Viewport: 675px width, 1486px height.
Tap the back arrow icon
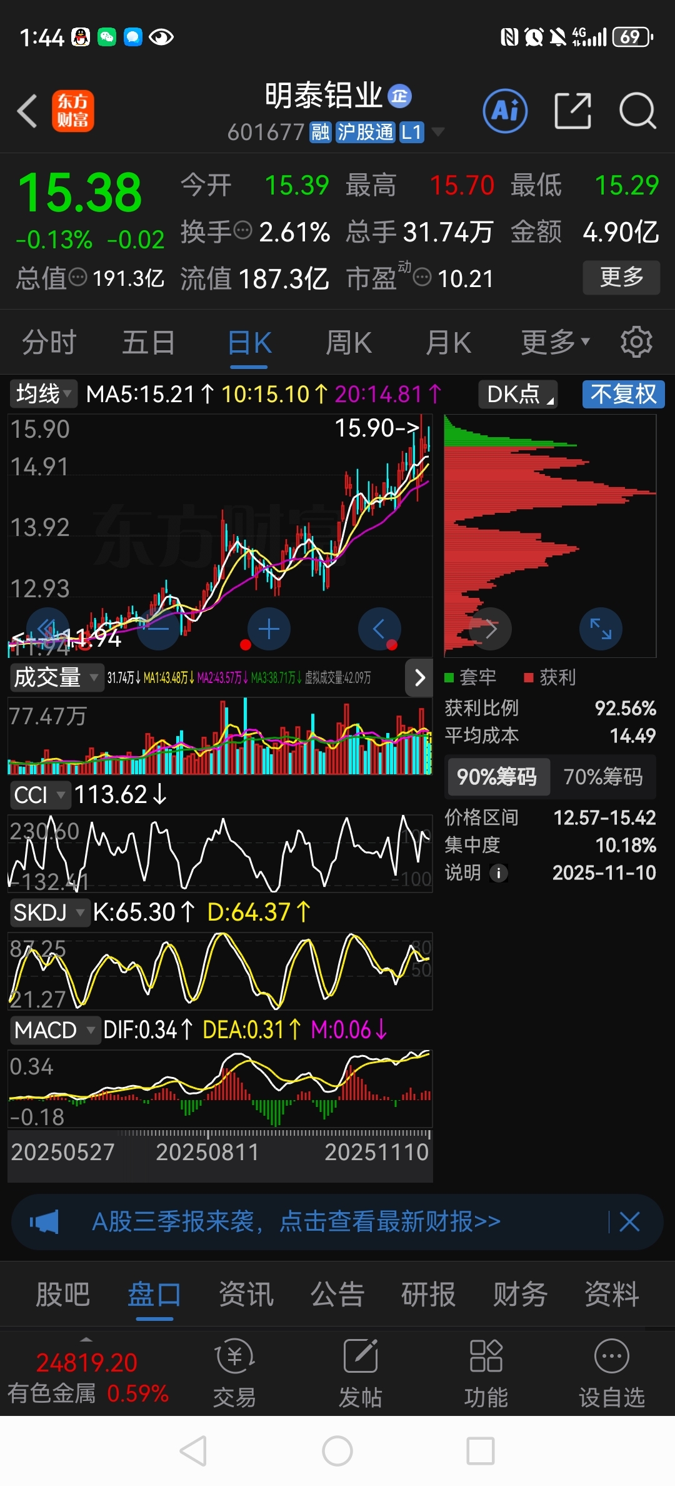click(27, 111)
